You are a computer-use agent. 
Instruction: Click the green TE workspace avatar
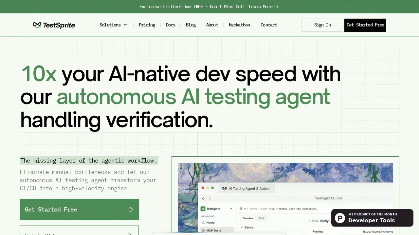click(203, 209)
